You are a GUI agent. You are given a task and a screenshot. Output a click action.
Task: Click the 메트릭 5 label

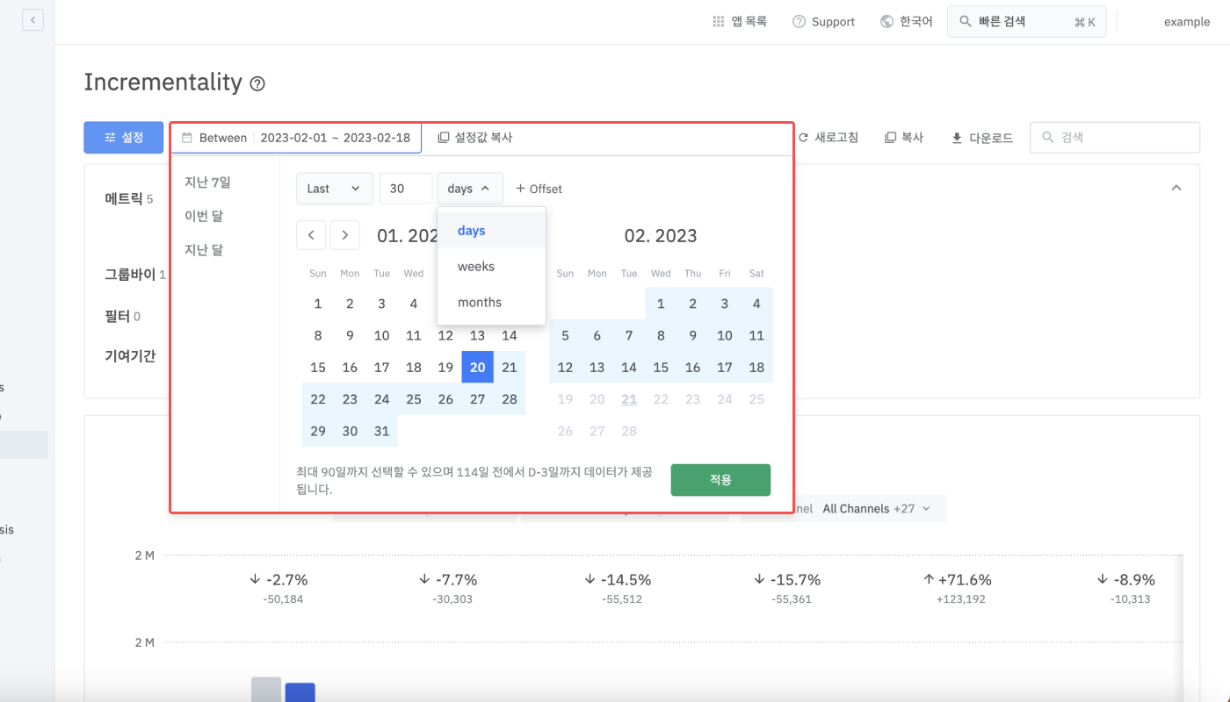129,199
